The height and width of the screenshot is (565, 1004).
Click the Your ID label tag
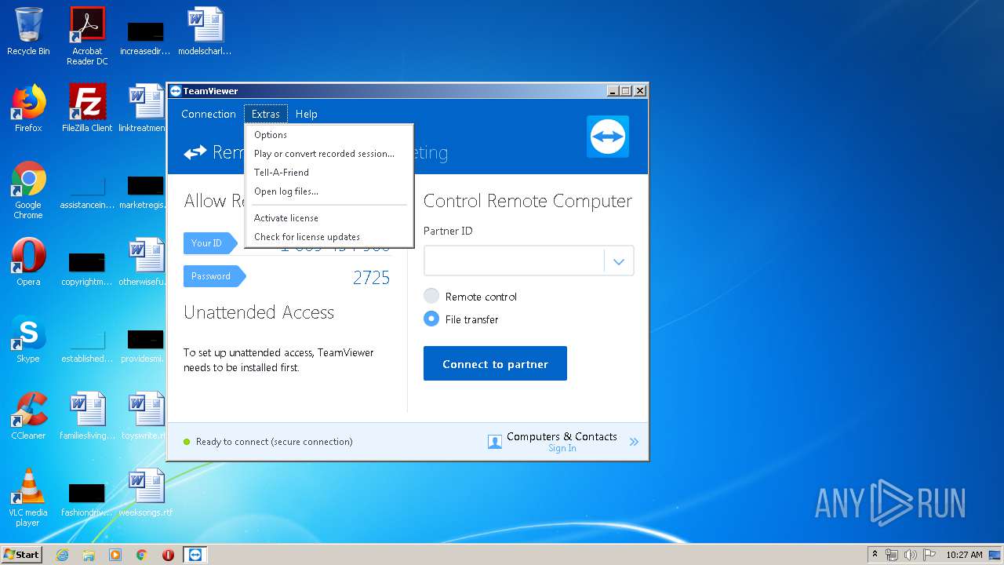click(209, 243)
